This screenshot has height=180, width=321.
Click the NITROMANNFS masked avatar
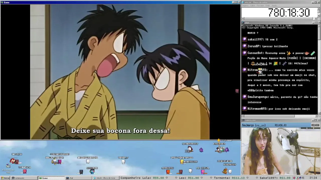pos(190,149)
